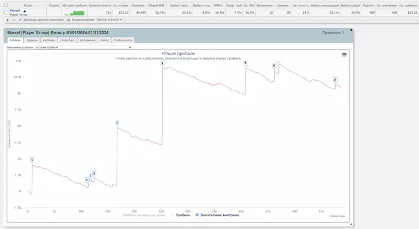Click the first € marker near game 400
The height and width of the screenshot is (229, 419).
point(245,63)
